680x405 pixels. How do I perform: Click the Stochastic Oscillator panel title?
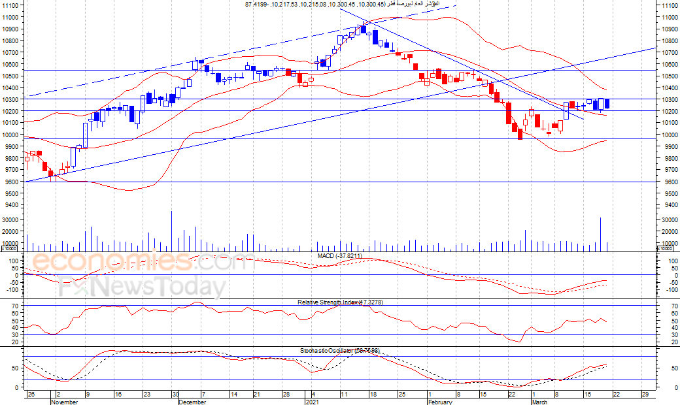tap(339, 350)
